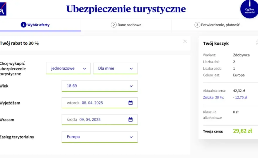Image resolution: width=258 pixels, height=158 pixels.
Task: Click the Celem jest value Europa
Action: pyautogui.click(x=239, y=75)
